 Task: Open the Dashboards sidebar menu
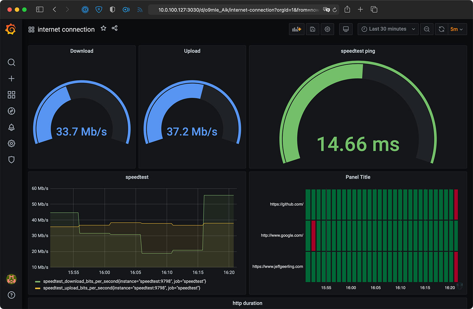point(11,95)
